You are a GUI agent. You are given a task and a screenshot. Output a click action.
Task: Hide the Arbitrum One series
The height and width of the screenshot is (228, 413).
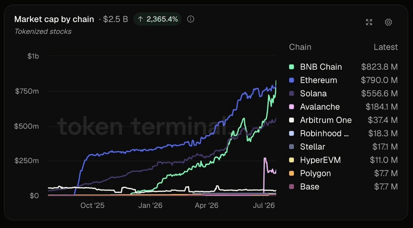(343, 120)
